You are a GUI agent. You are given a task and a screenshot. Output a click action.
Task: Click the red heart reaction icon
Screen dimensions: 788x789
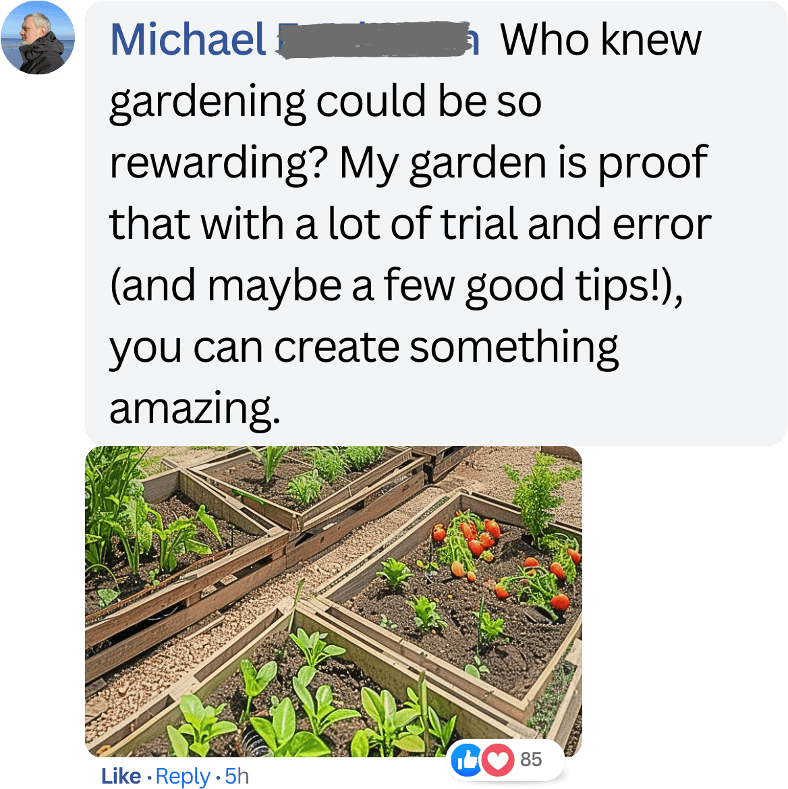[x=498, y=760]
